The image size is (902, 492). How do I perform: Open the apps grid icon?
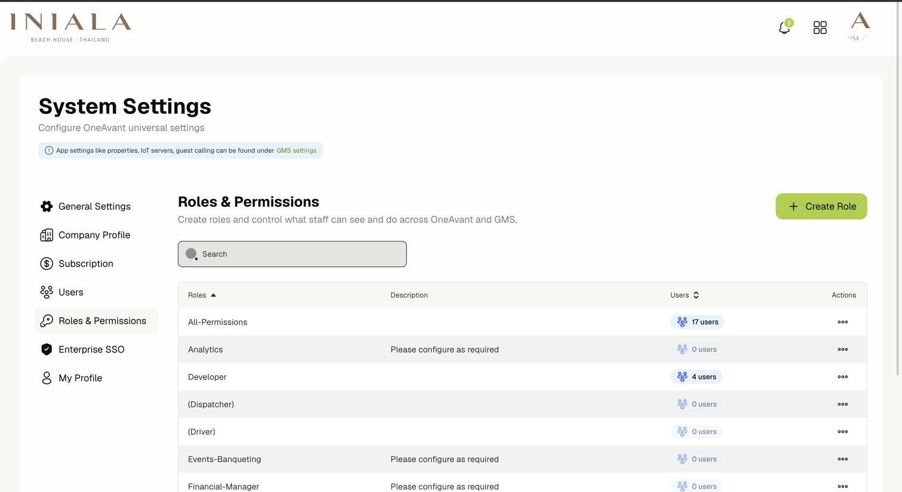pyautogui.click(x=820, y=27)
